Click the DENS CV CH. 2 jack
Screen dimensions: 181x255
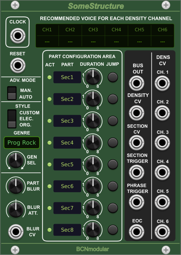(x=162, y=113)
